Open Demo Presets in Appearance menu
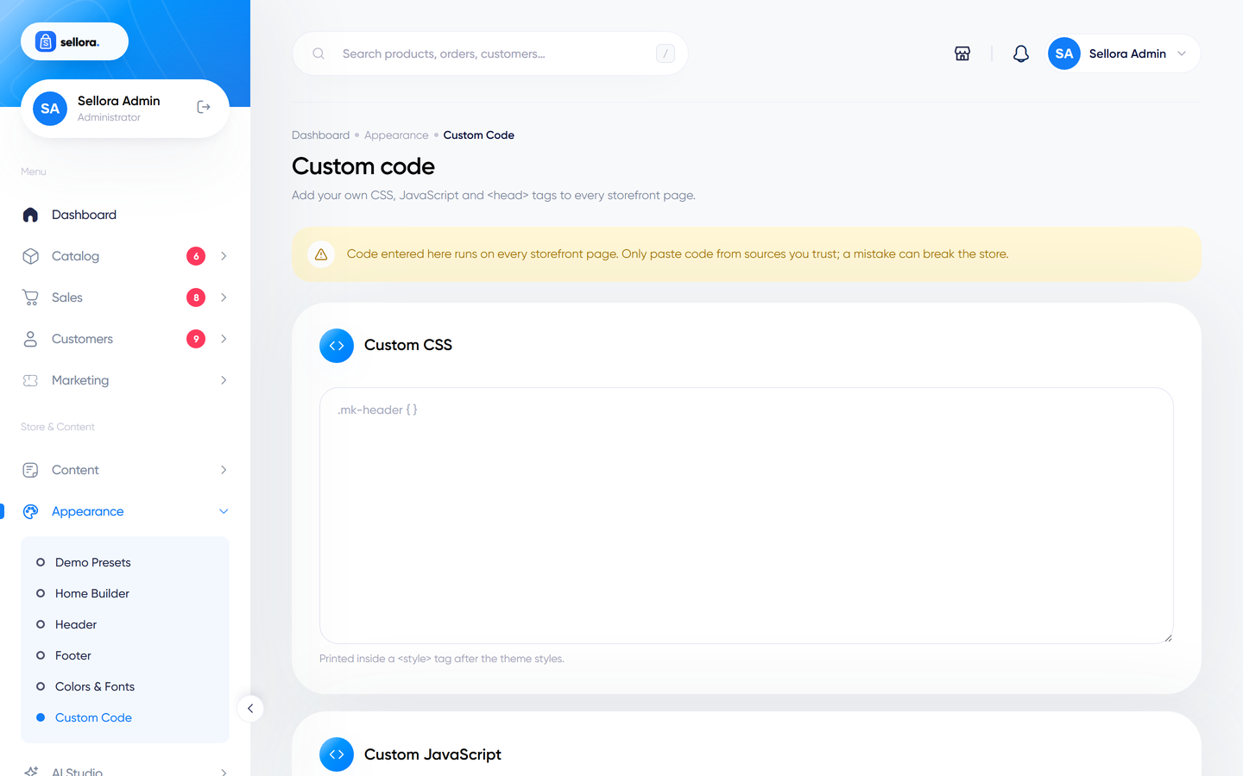The image size is (1243, 776). pyautogui.click(x=93, y=562)
